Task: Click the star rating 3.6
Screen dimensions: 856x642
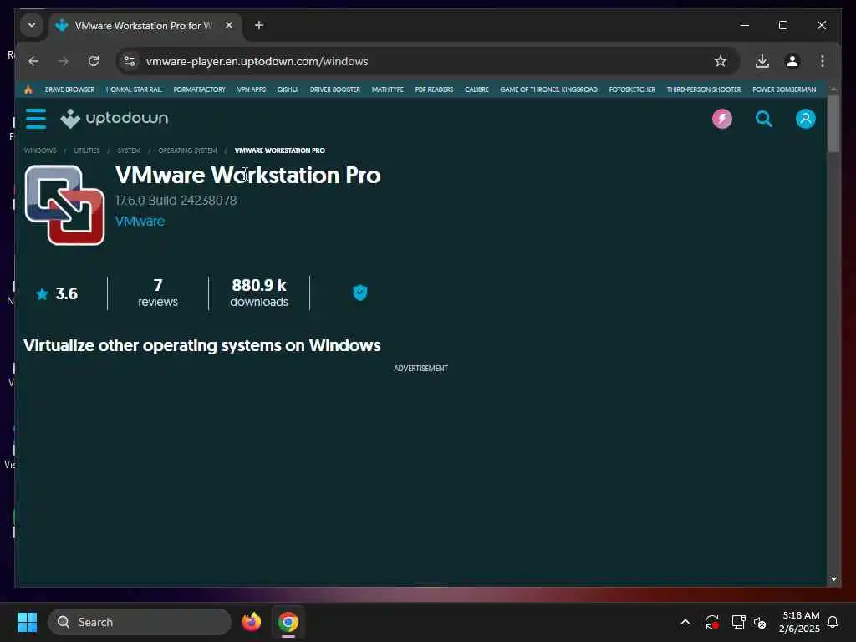Action: 57,293
